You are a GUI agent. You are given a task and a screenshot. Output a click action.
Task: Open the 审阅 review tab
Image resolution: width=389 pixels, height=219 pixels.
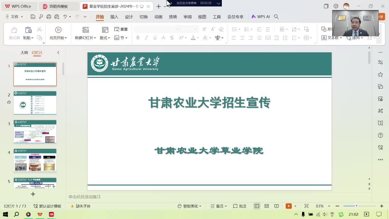click(x=188, y=17)
